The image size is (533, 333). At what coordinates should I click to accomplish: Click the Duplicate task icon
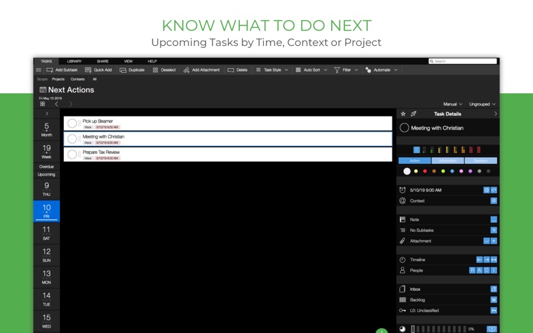pyautogui.click(x=124, y=70)
